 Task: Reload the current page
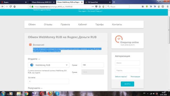point(11,6)
